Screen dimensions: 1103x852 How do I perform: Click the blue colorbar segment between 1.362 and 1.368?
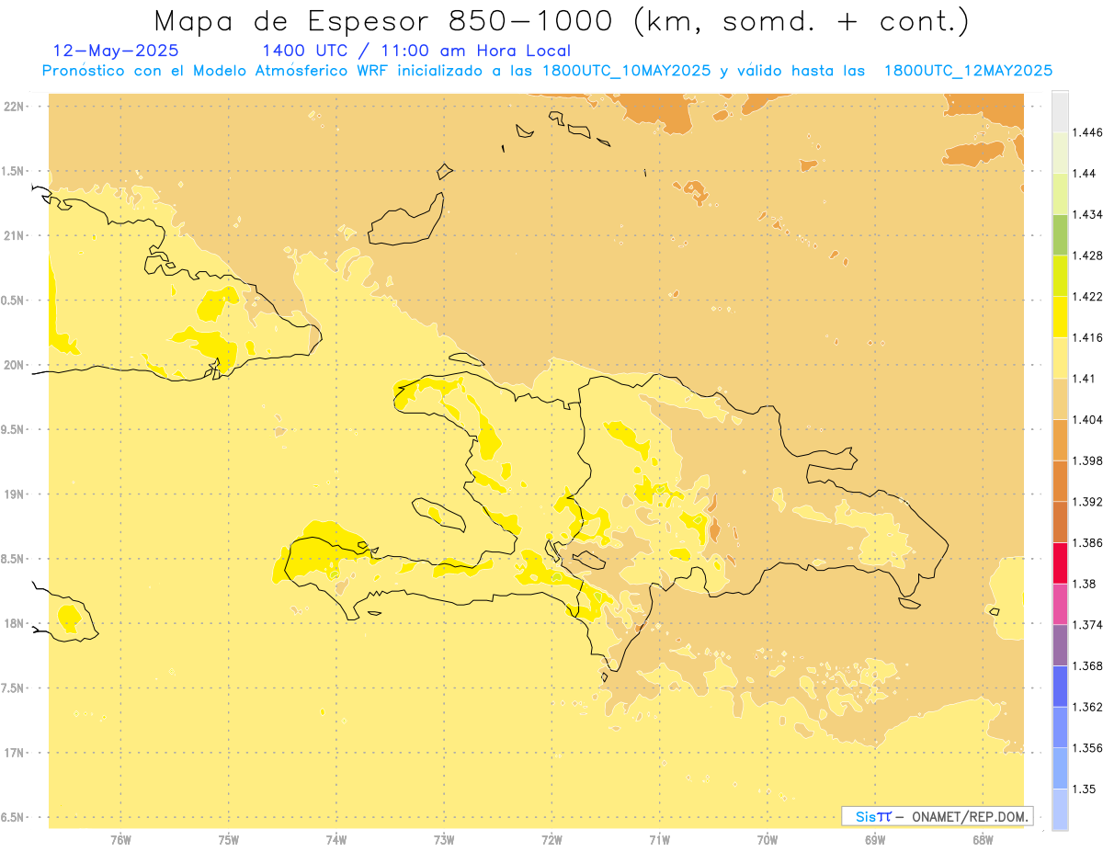[x=1060, y=686]
